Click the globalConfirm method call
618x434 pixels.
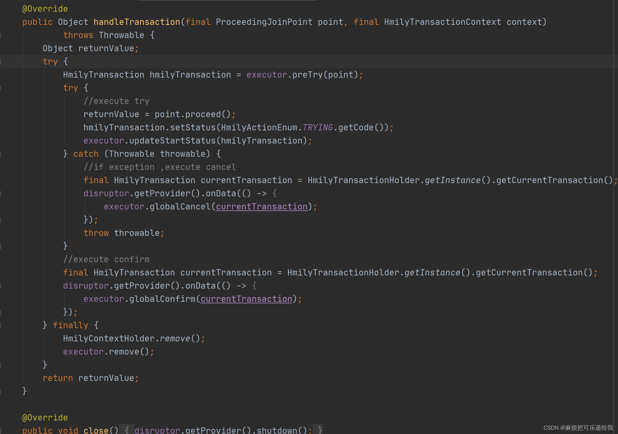click(x=162, y=299)
